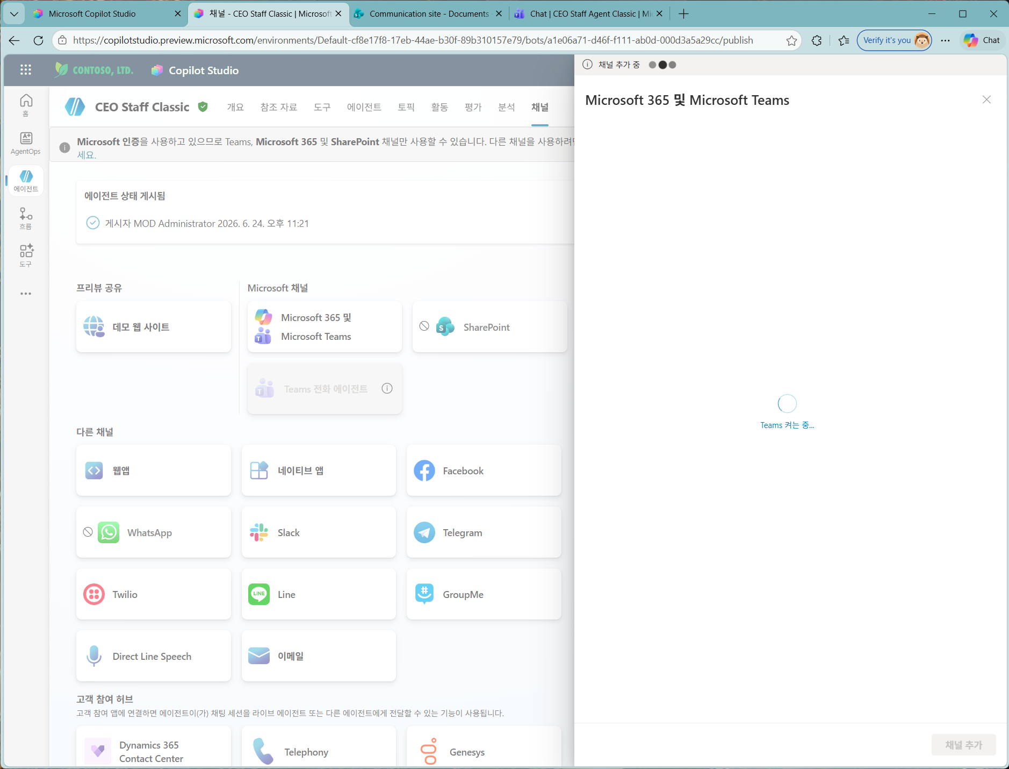Open Dynamics 365 Contact Center card
Image resolution: width=1009 pixels, height=769 pixels.
(x=154, y=747)
